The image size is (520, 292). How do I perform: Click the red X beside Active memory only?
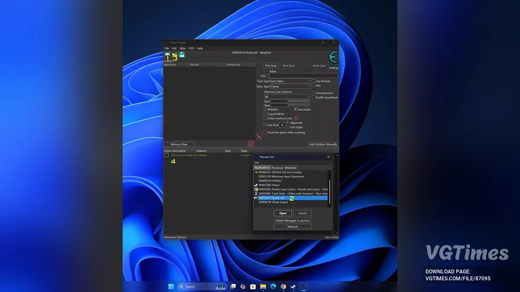point(296,118)
